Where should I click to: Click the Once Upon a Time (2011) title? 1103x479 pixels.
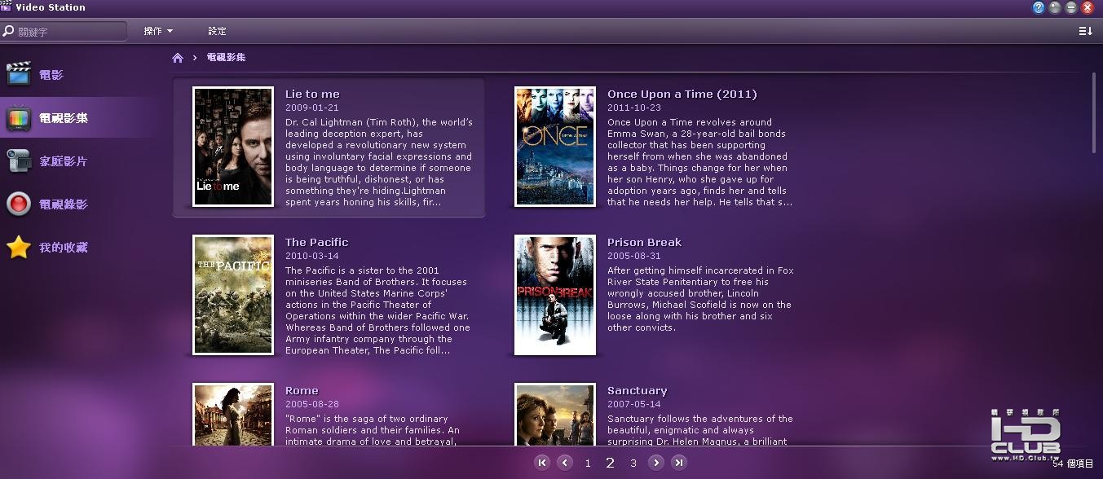pyautogui.click(x=682, y=94)
